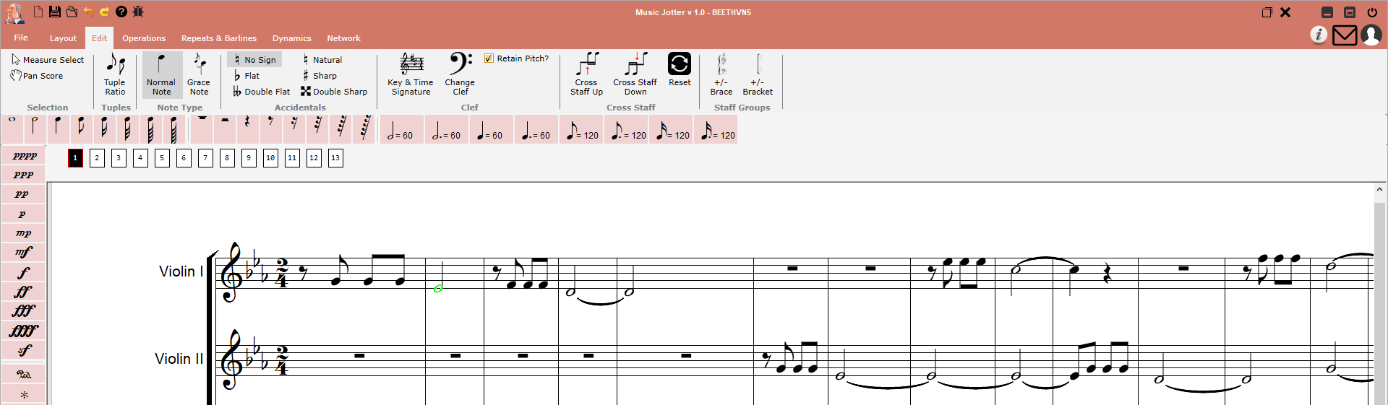Switch to the Dynamics tab
Screen dimensions: 1388x405
pos(292,38)
